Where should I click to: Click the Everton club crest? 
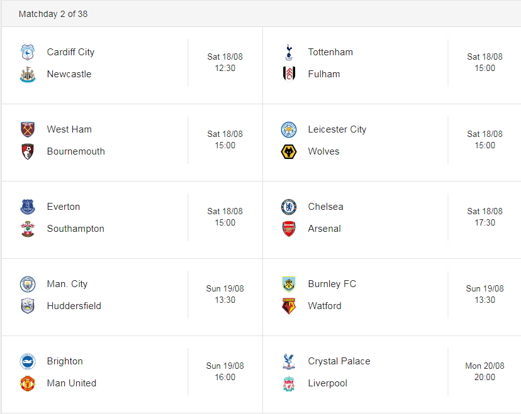pyautogui.click(x=28, y=207)
